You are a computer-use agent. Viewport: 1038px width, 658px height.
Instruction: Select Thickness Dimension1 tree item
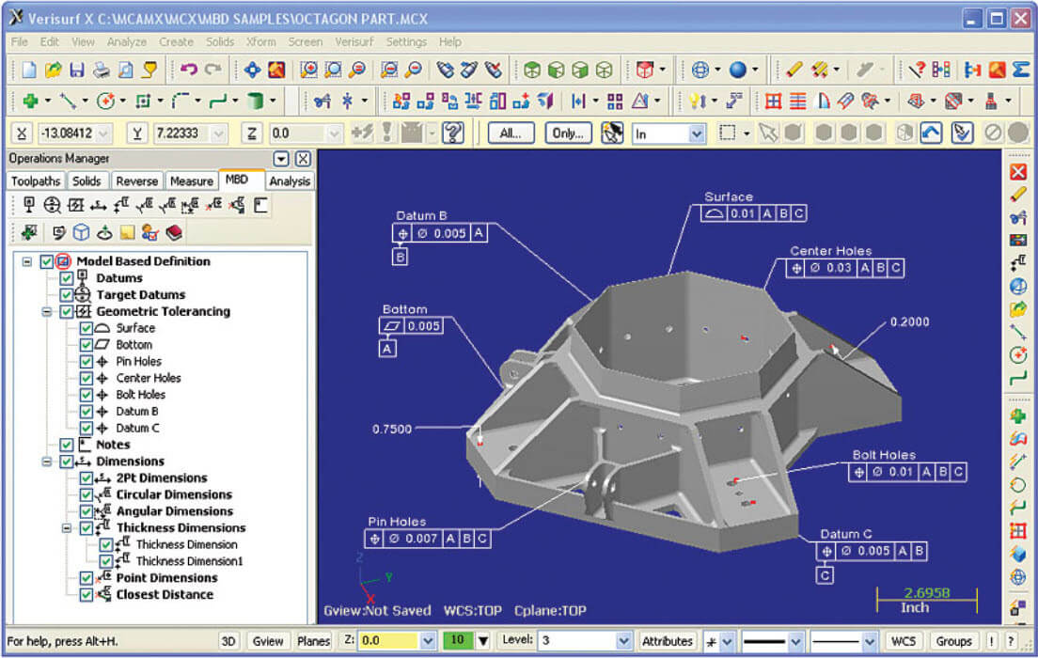[x=190, y=561]
